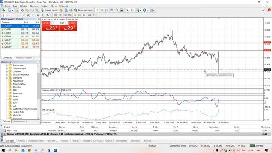This screenshot has width=272, height=153.
Task: Click the red BUY one-click button
Action: 68,28
